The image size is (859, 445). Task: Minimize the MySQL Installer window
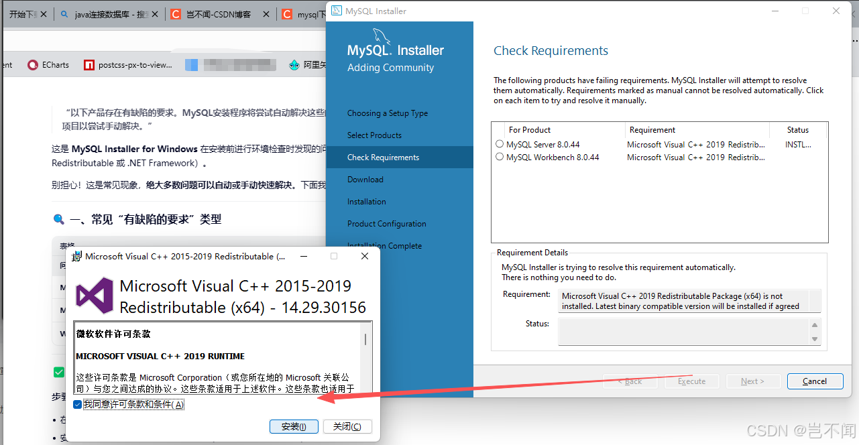point(775,11)
